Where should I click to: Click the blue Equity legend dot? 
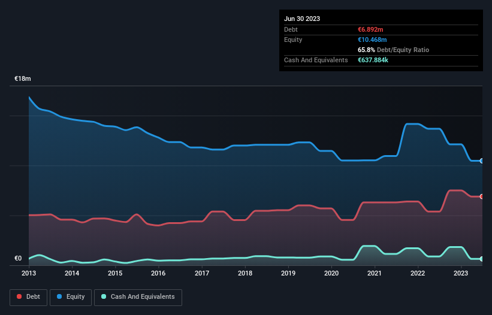[59, 296]
